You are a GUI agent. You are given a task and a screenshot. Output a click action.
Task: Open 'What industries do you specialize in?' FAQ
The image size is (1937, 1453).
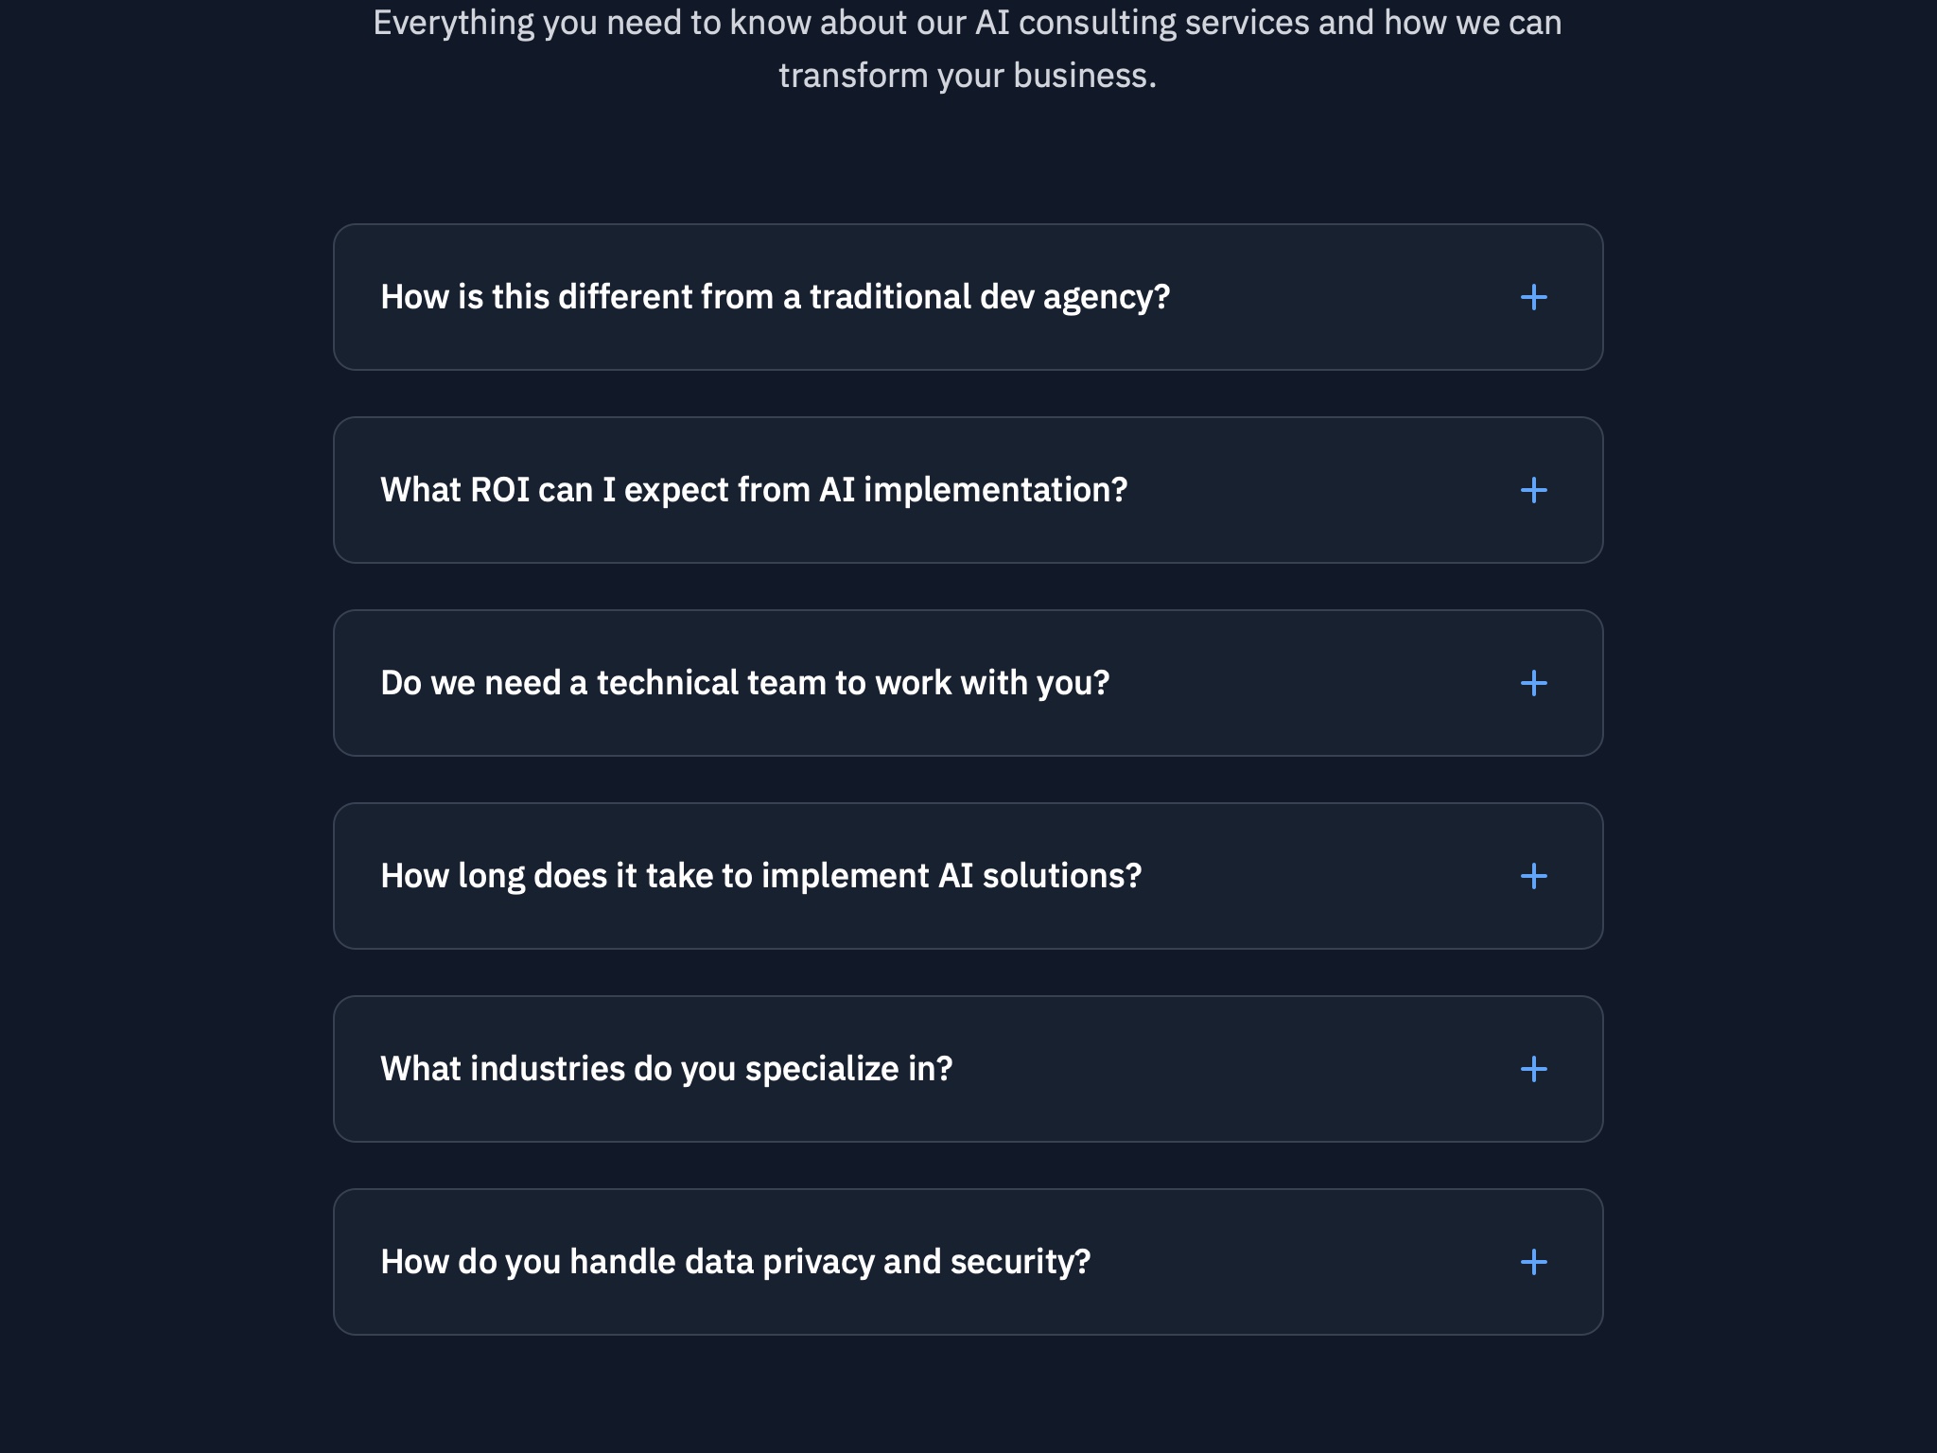[667, 1068]
